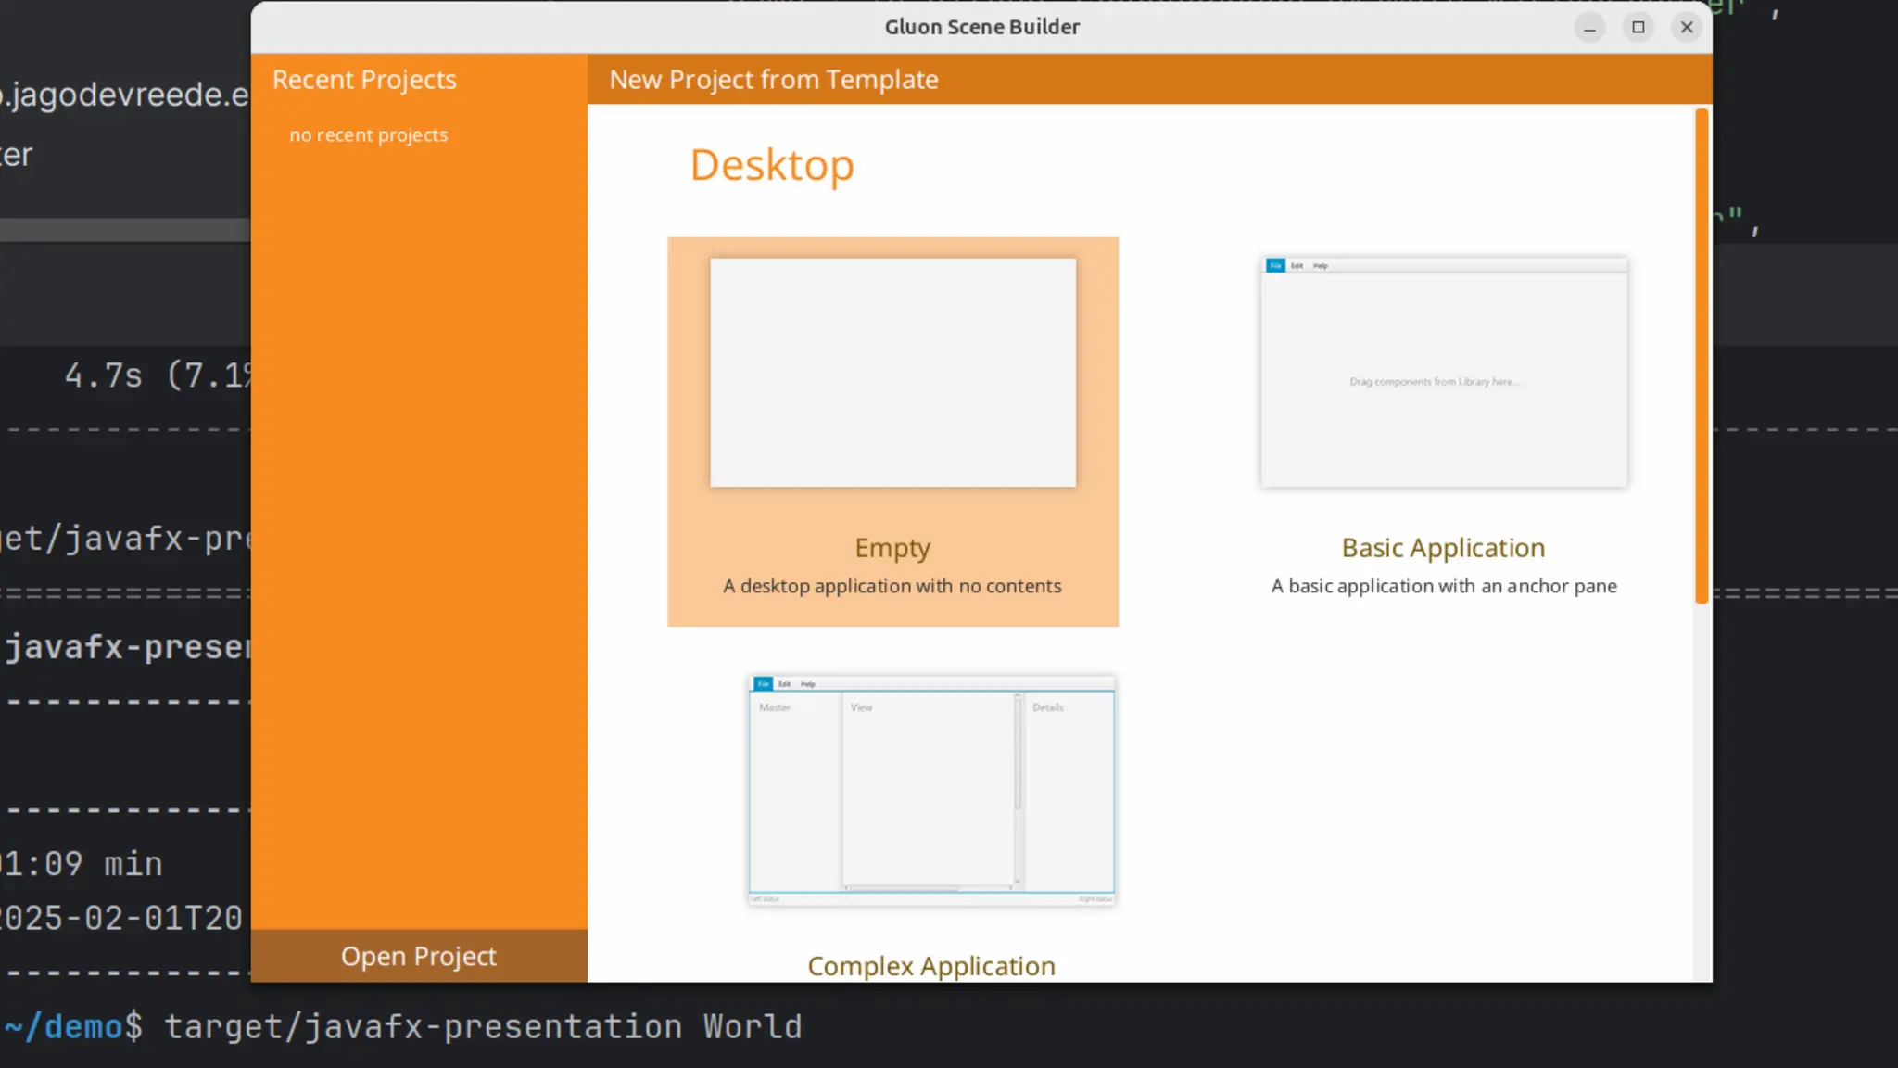This screenshot has width=1898, height=1068.
Task: Click the Basic Application title
Action: [x=1443, y=548]
